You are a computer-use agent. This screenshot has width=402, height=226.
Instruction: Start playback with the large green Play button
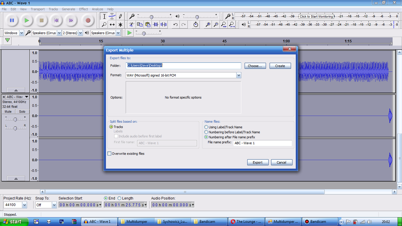[x=27, y=20]
